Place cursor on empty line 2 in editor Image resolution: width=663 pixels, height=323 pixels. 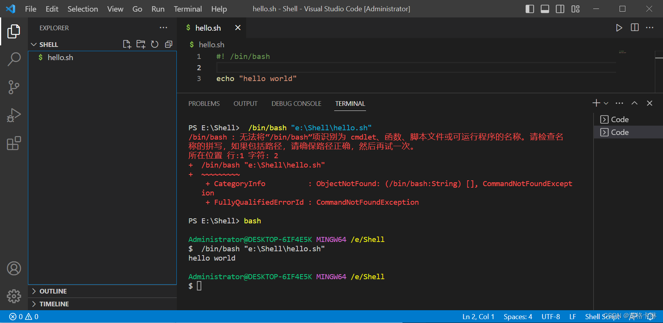click(x=416, y=67)
